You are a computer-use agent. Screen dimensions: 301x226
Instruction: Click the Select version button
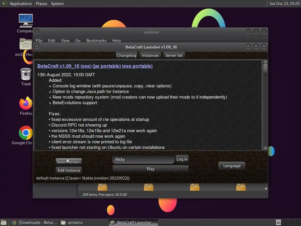(x=69, y=162)
